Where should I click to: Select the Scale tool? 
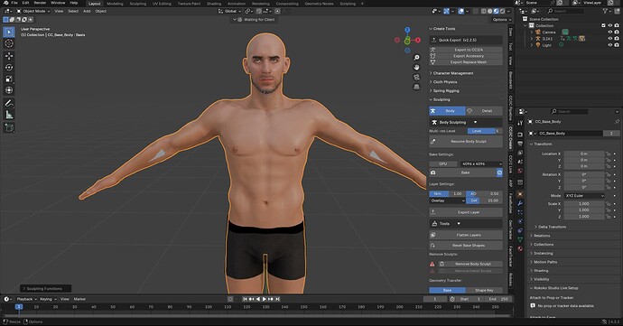(9, 79)
